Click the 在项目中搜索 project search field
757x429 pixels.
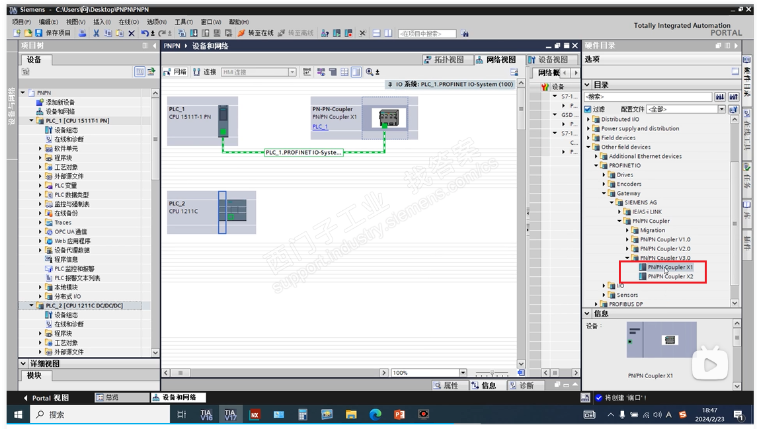coord(427,33)
